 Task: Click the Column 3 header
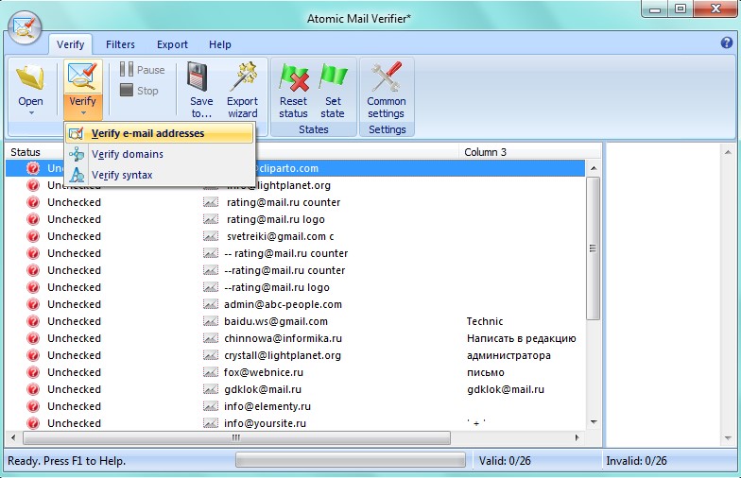(485, 152)
